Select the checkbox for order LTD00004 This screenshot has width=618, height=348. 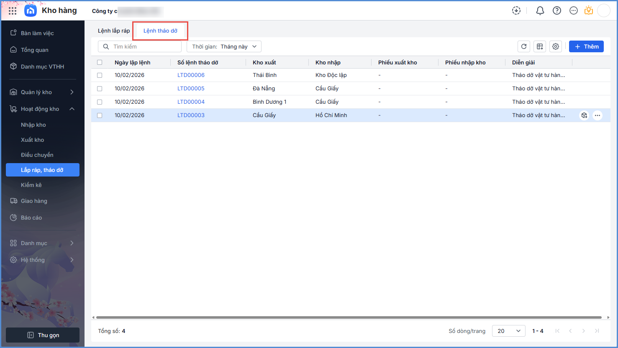pos(100,102)
